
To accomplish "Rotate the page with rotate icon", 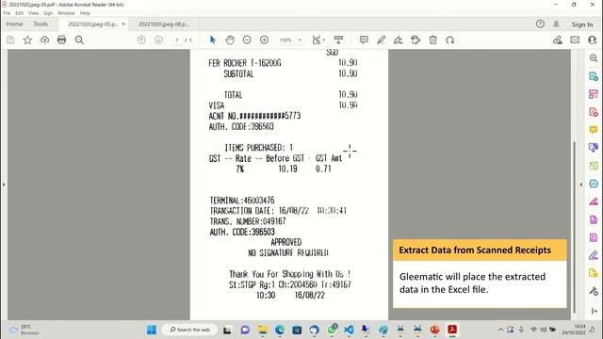I will 450,40.
